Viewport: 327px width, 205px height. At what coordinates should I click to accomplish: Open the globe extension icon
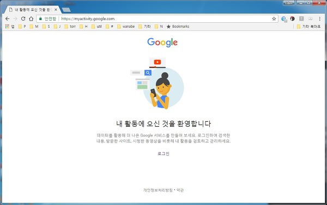pos(283,19)
